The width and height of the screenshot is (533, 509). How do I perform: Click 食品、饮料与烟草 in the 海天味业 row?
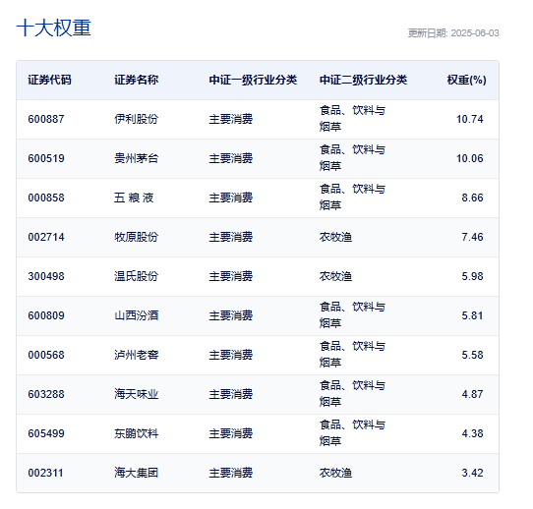pos(352,394)
